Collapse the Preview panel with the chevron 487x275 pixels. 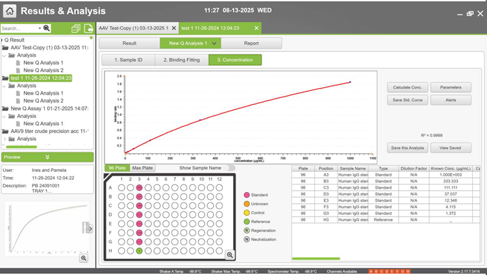point(47,157)
